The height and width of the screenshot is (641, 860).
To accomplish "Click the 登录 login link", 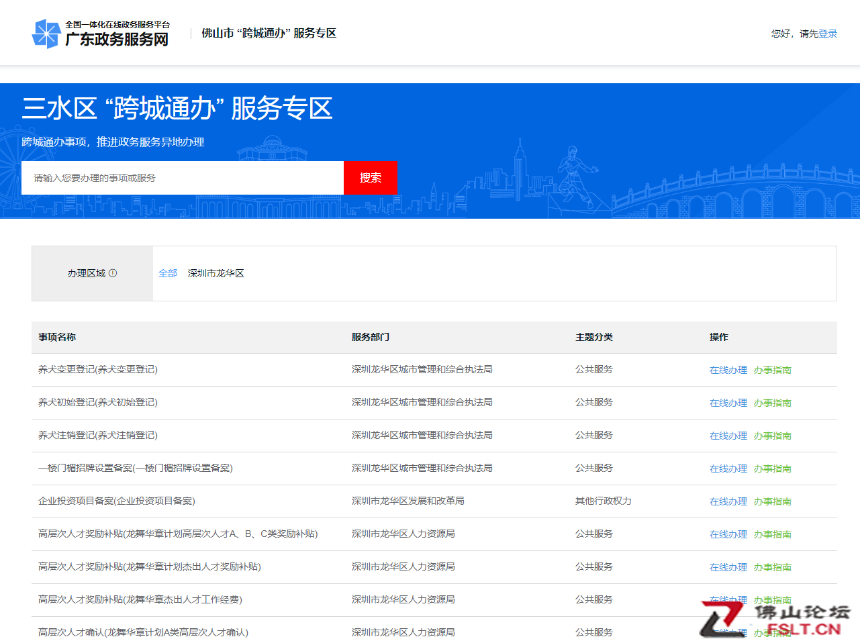I will [x=828, y=33].
